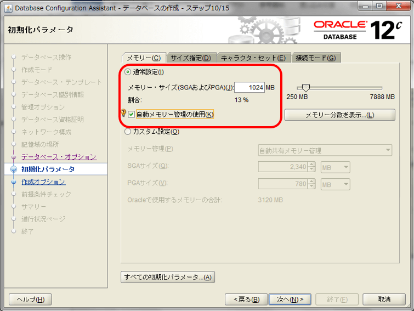Select the 通常設定 radio button
This screenshot has height=311, width=414.
(x=128, y=72)
